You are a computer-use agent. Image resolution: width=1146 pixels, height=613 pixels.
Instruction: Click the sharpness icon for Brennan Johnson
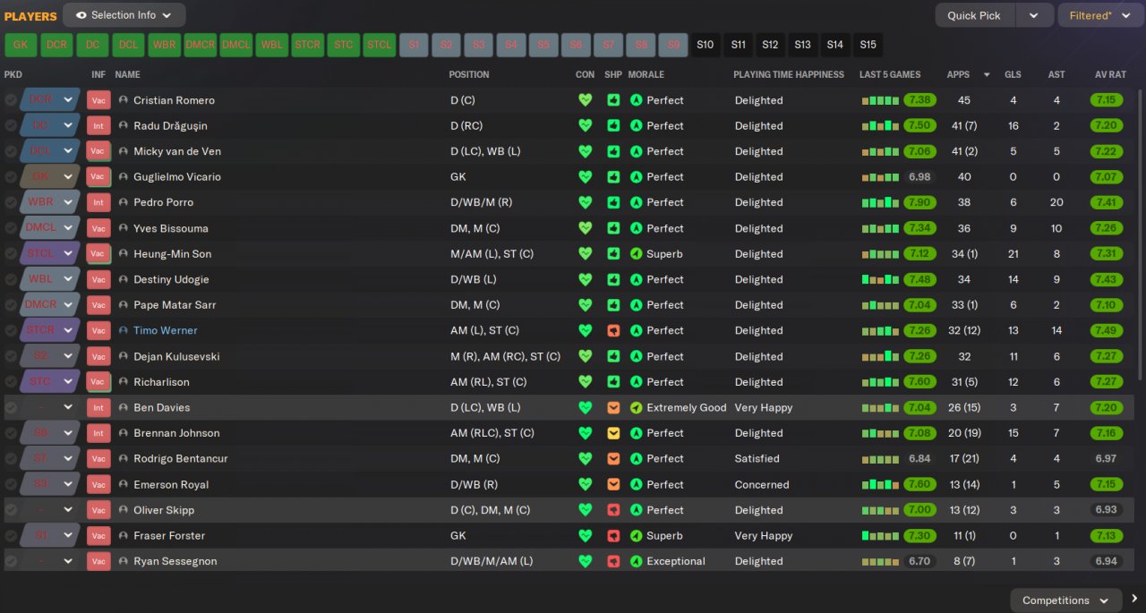(x=613, y=433)
